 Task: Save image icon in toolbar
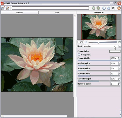8,8
